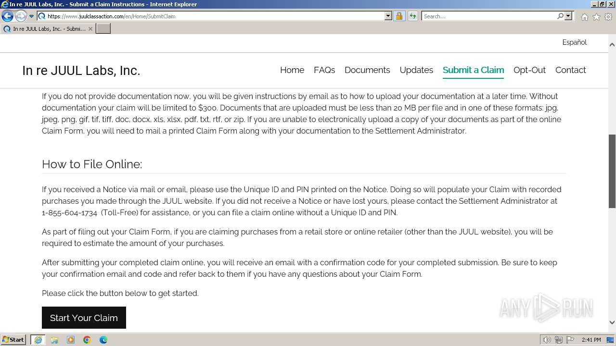
Task: Open Favorites star icon
Action: (x=596, y=17)
